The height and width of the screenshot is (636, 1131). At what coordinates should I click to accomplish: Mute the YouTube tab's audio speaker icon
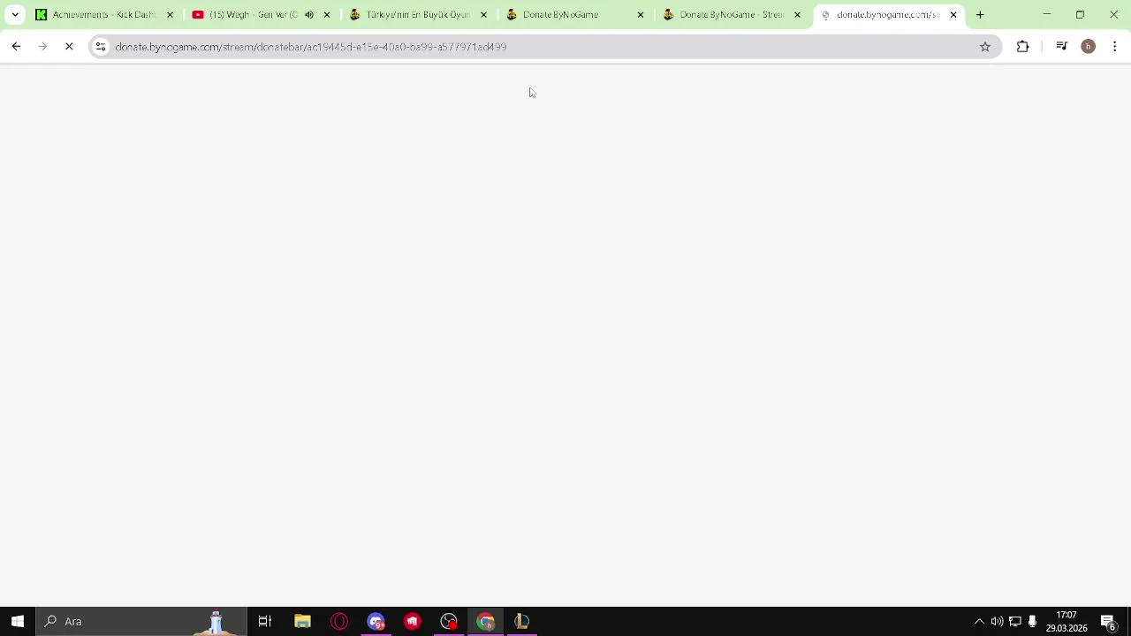point(309,14)
